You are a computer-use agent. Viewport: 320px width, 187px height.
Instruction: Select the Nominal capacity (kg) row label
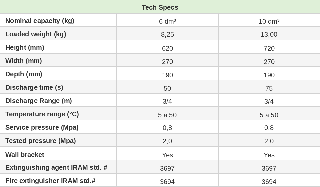click(x=40, y=21)
